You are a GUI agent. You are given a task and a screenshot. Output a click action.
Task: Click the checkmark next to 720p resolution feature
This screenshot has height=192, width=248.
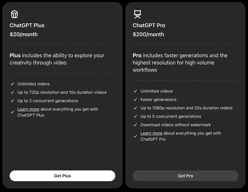click(12, 92)
